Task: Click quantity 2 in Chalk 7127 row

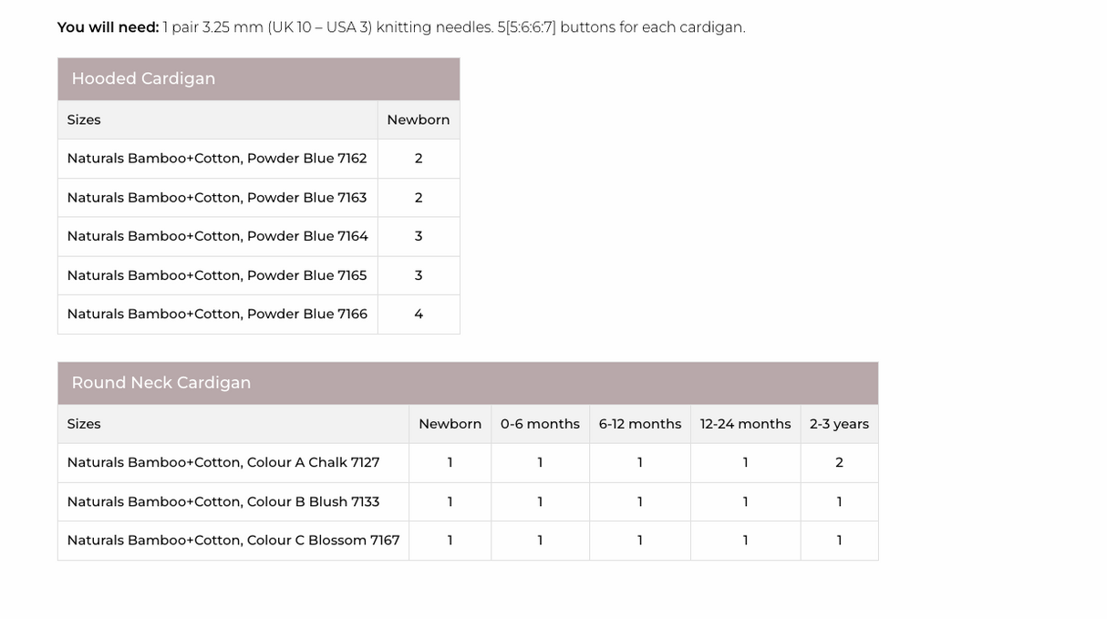Action: 839,462
